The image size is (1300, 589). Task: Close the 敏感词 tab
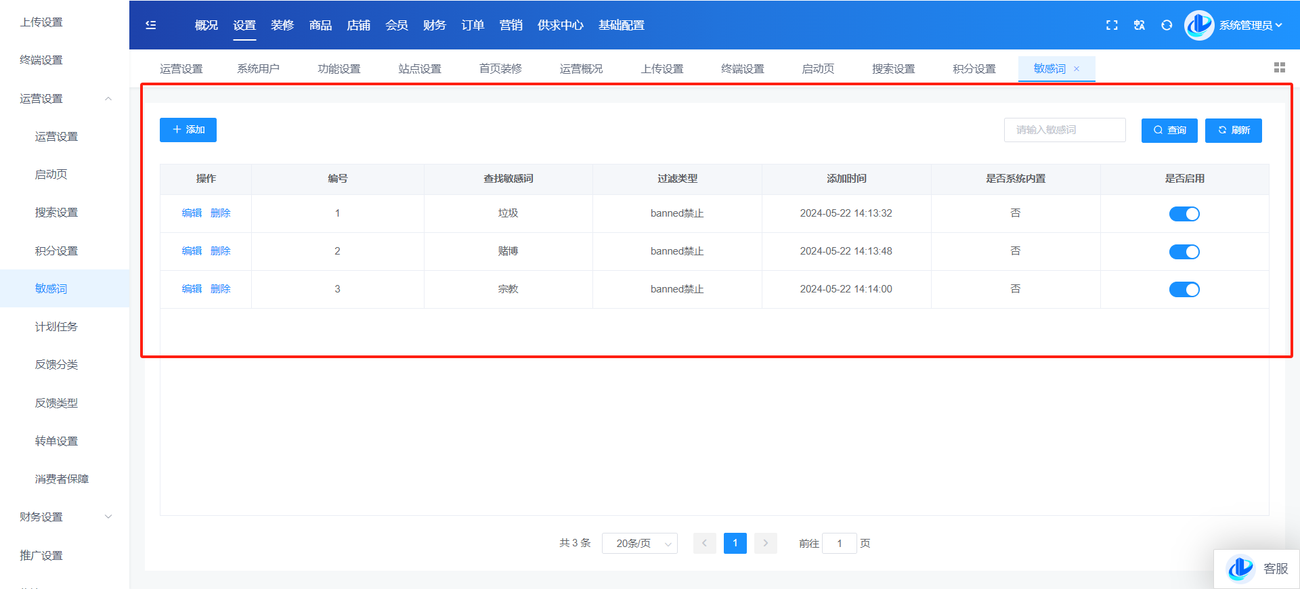pyautogui.click(x=1077, y=69)
